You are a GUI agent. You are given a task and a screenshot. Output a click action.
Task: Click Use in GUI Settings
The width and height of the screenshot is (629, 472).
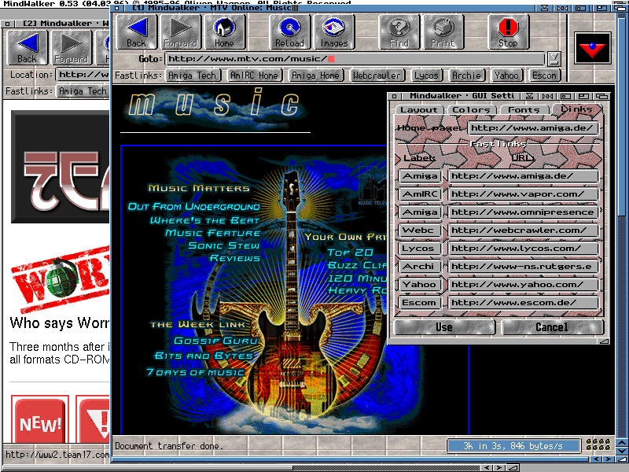coord(444,327)
